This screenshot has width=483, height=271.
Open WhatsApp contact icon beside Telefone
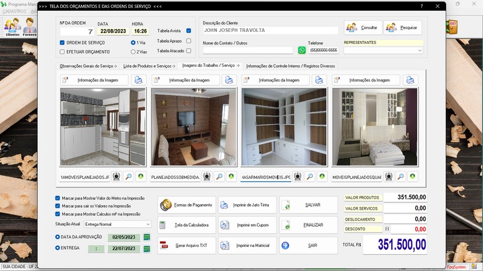coord(301,50)
